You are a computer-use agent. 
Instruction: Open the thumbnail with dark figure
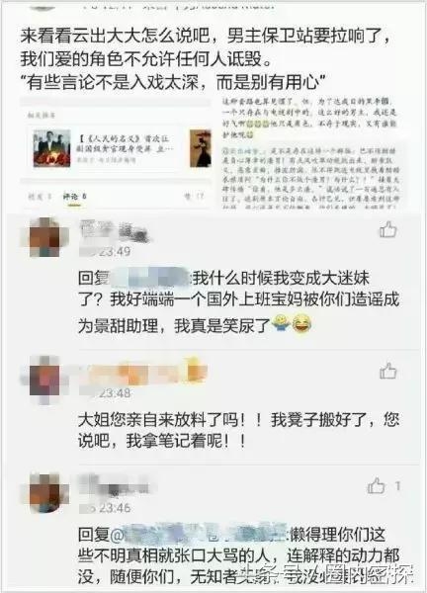(200, 148)
